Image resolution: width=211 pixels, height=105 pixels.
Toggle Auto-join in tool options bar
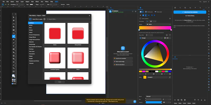(x=63, y=4)
